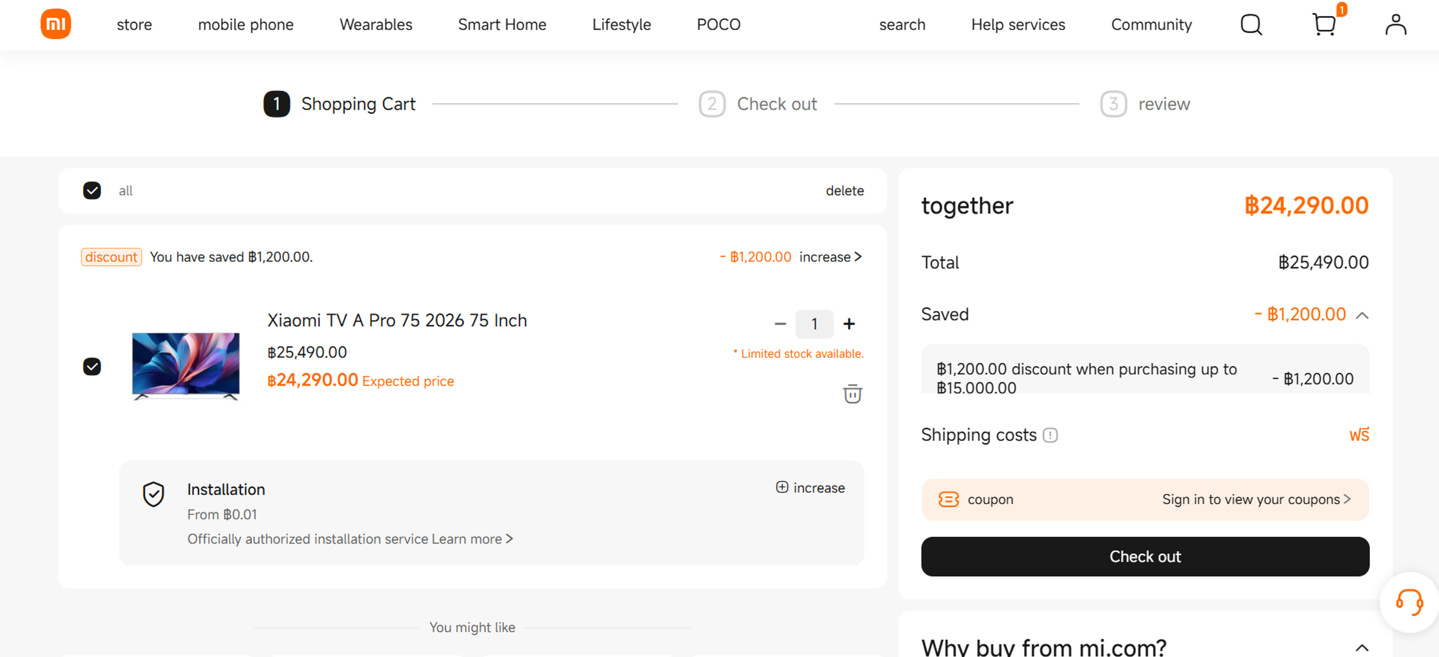Open the Lifestyle menu
Screen dimensions: 1439x657
621,25
